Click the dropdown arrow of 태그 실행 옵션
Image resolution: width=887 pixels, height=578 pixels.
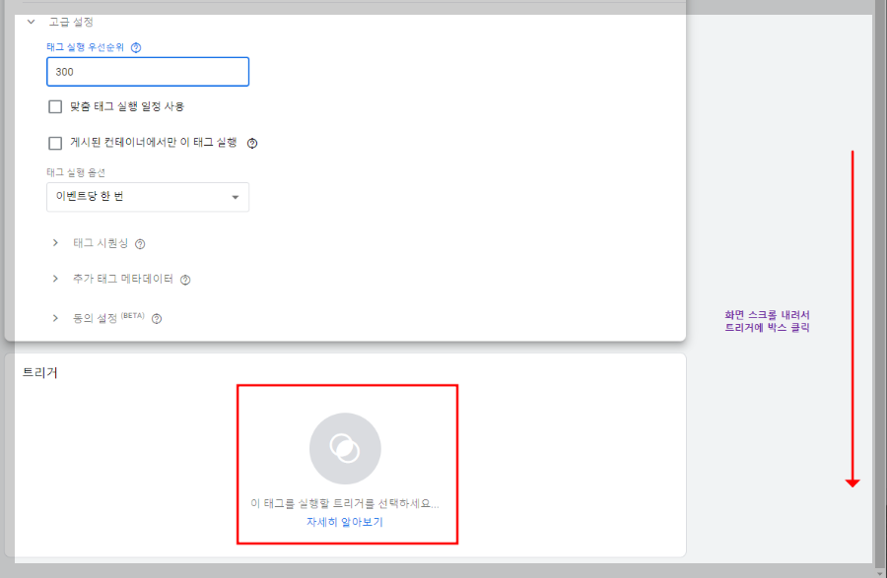236,197
